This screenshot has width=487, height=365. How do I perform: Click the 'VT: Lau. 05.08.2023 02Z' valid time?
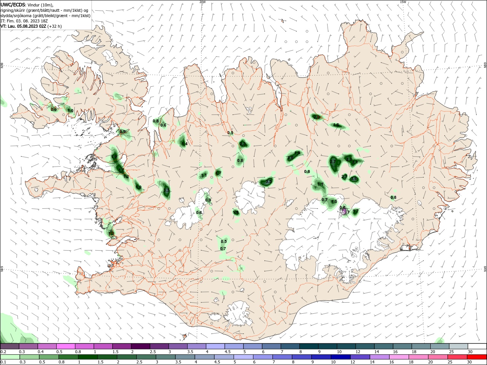coord(23,26)
